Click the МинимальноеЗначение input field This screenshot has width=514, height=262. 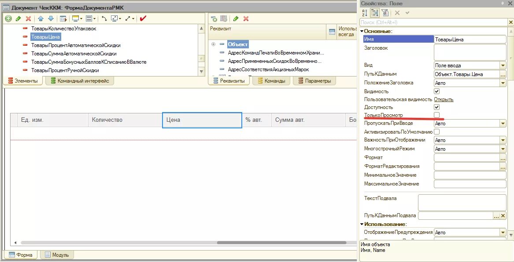click(470, 175)
